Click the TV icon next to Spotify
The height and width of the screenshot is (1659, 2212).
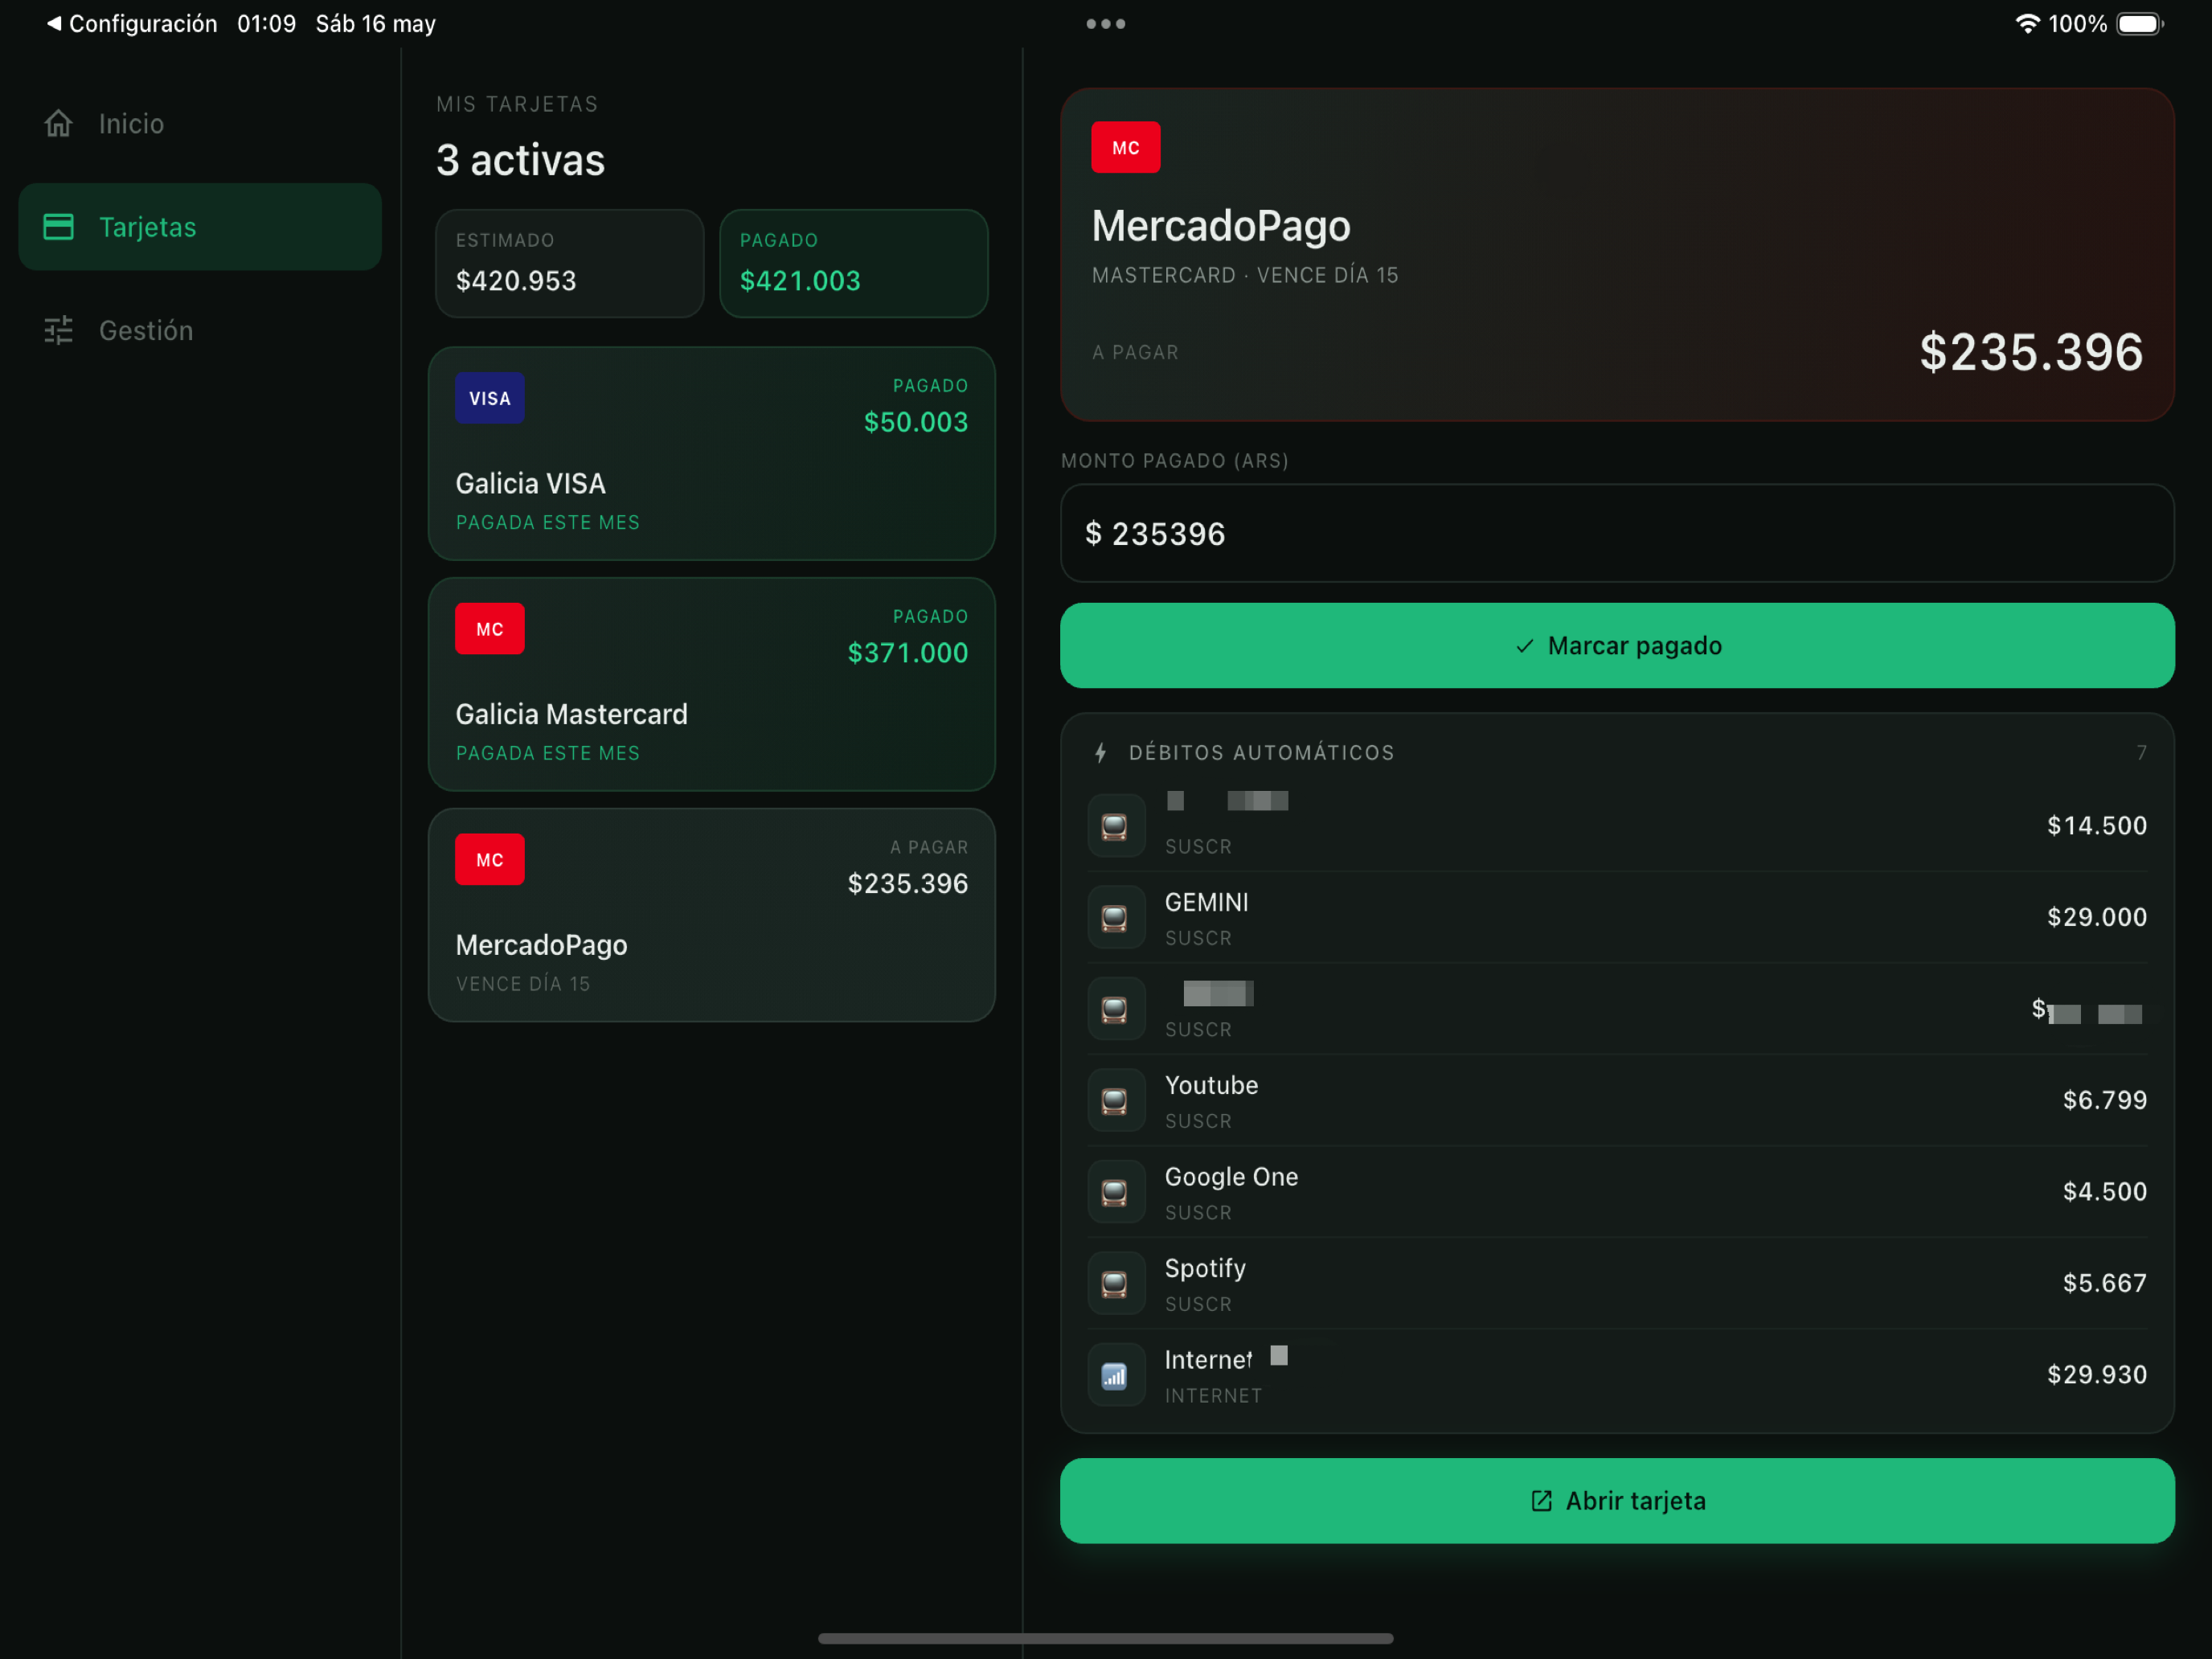(x=1115, y=1283)
